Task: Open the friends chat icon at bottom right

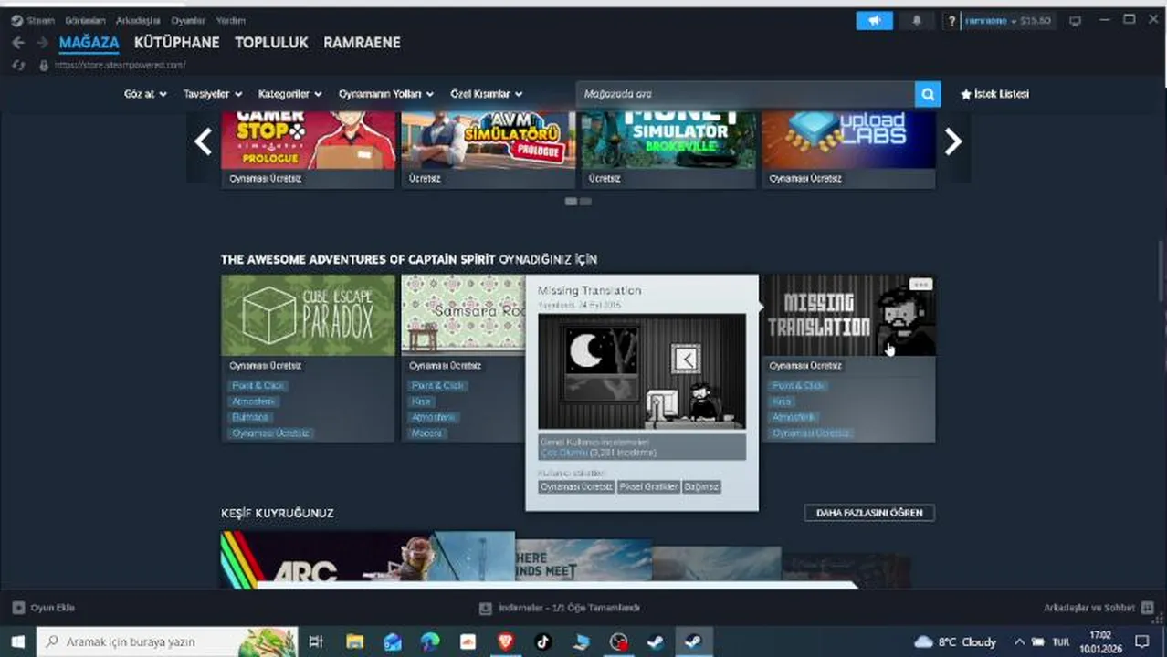Action: [x=1147, y=608]
